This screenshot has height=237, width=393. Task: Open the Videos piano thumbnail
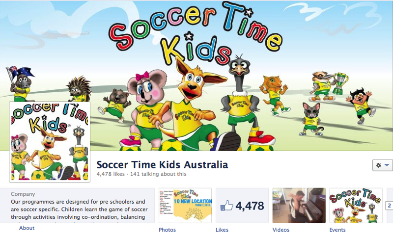[299, 206]
